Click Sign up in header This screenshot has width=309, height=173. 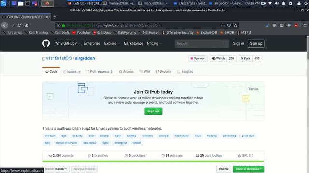coord(256,44)
